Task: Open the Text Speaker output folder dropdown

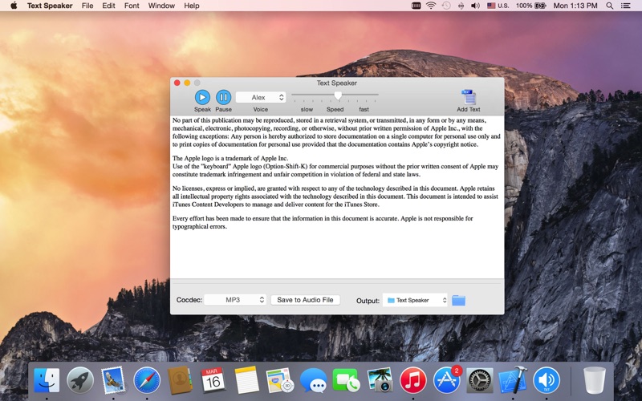Action: click(415, 300)
